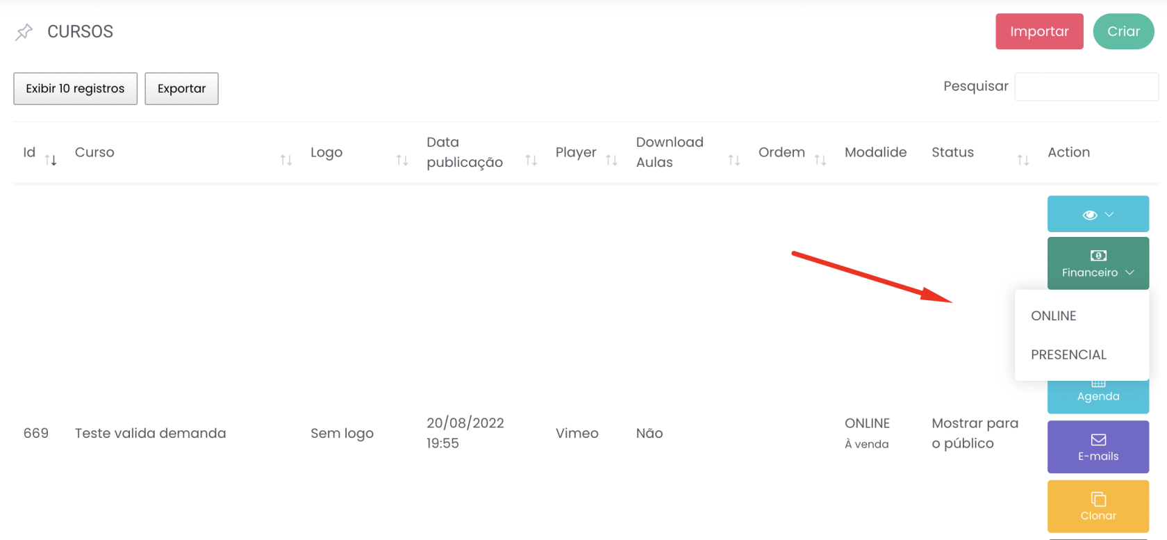Screen dimensions: 1167x540
Task: Select ONLINE from the dropdown menu
Action: (1053, 316)
